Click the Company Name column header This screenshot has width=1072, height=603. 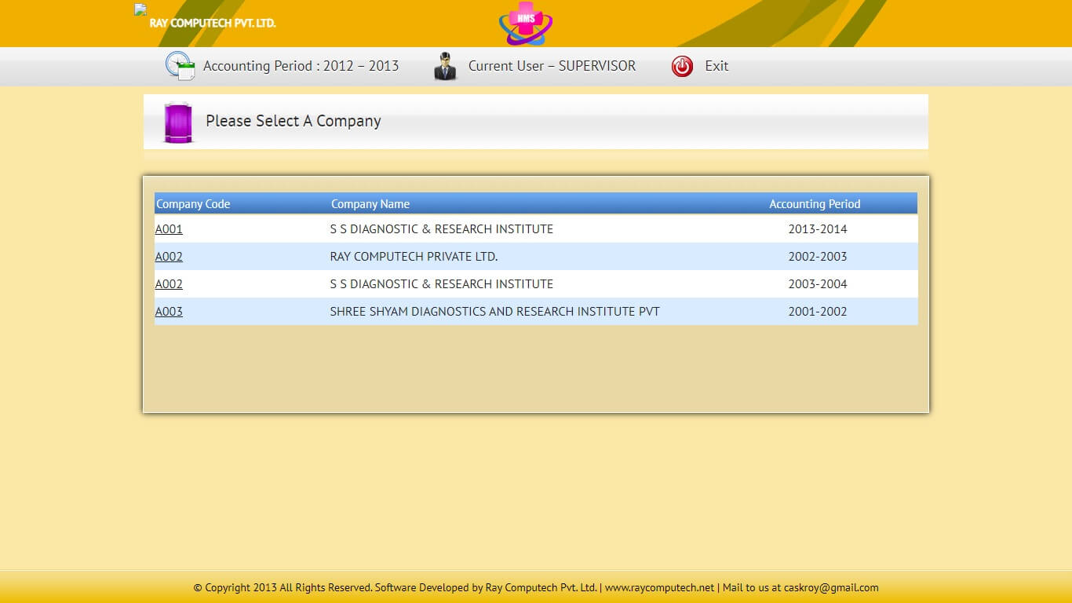[x=370, y=204]
